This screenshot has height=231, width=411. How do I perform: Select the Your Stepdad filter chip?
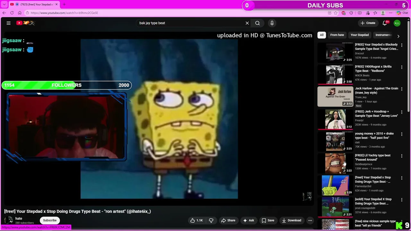[360, 35]
